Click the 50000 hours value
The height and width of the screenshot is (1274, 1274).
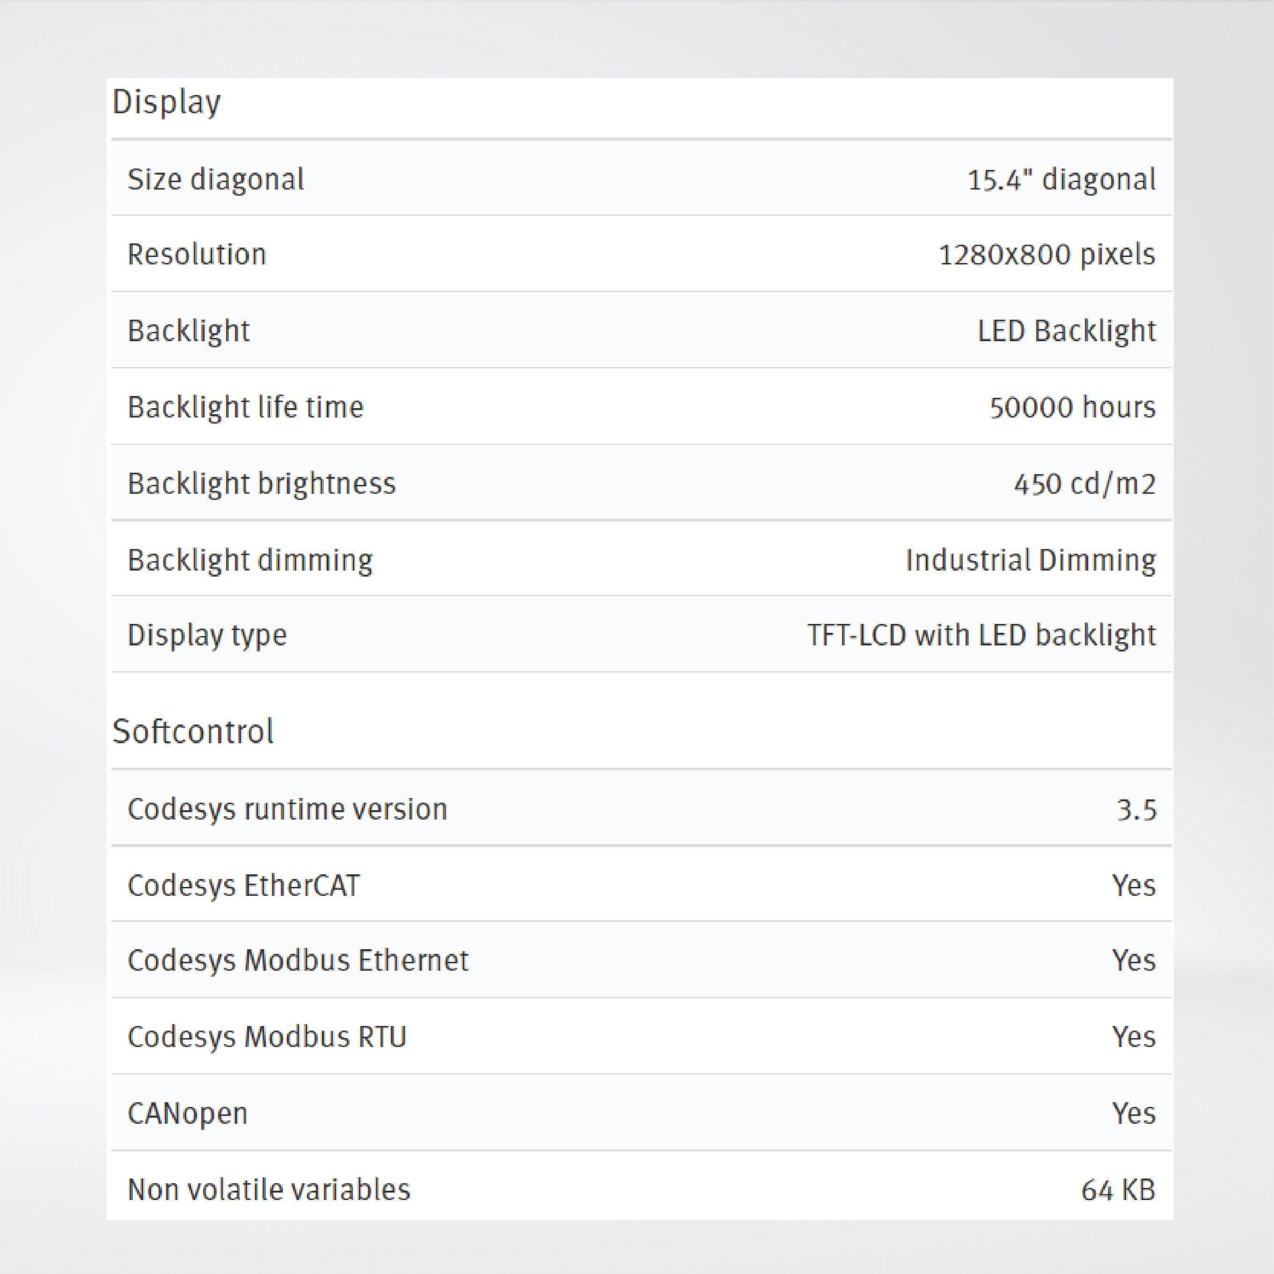click(x=1072, y=407)
